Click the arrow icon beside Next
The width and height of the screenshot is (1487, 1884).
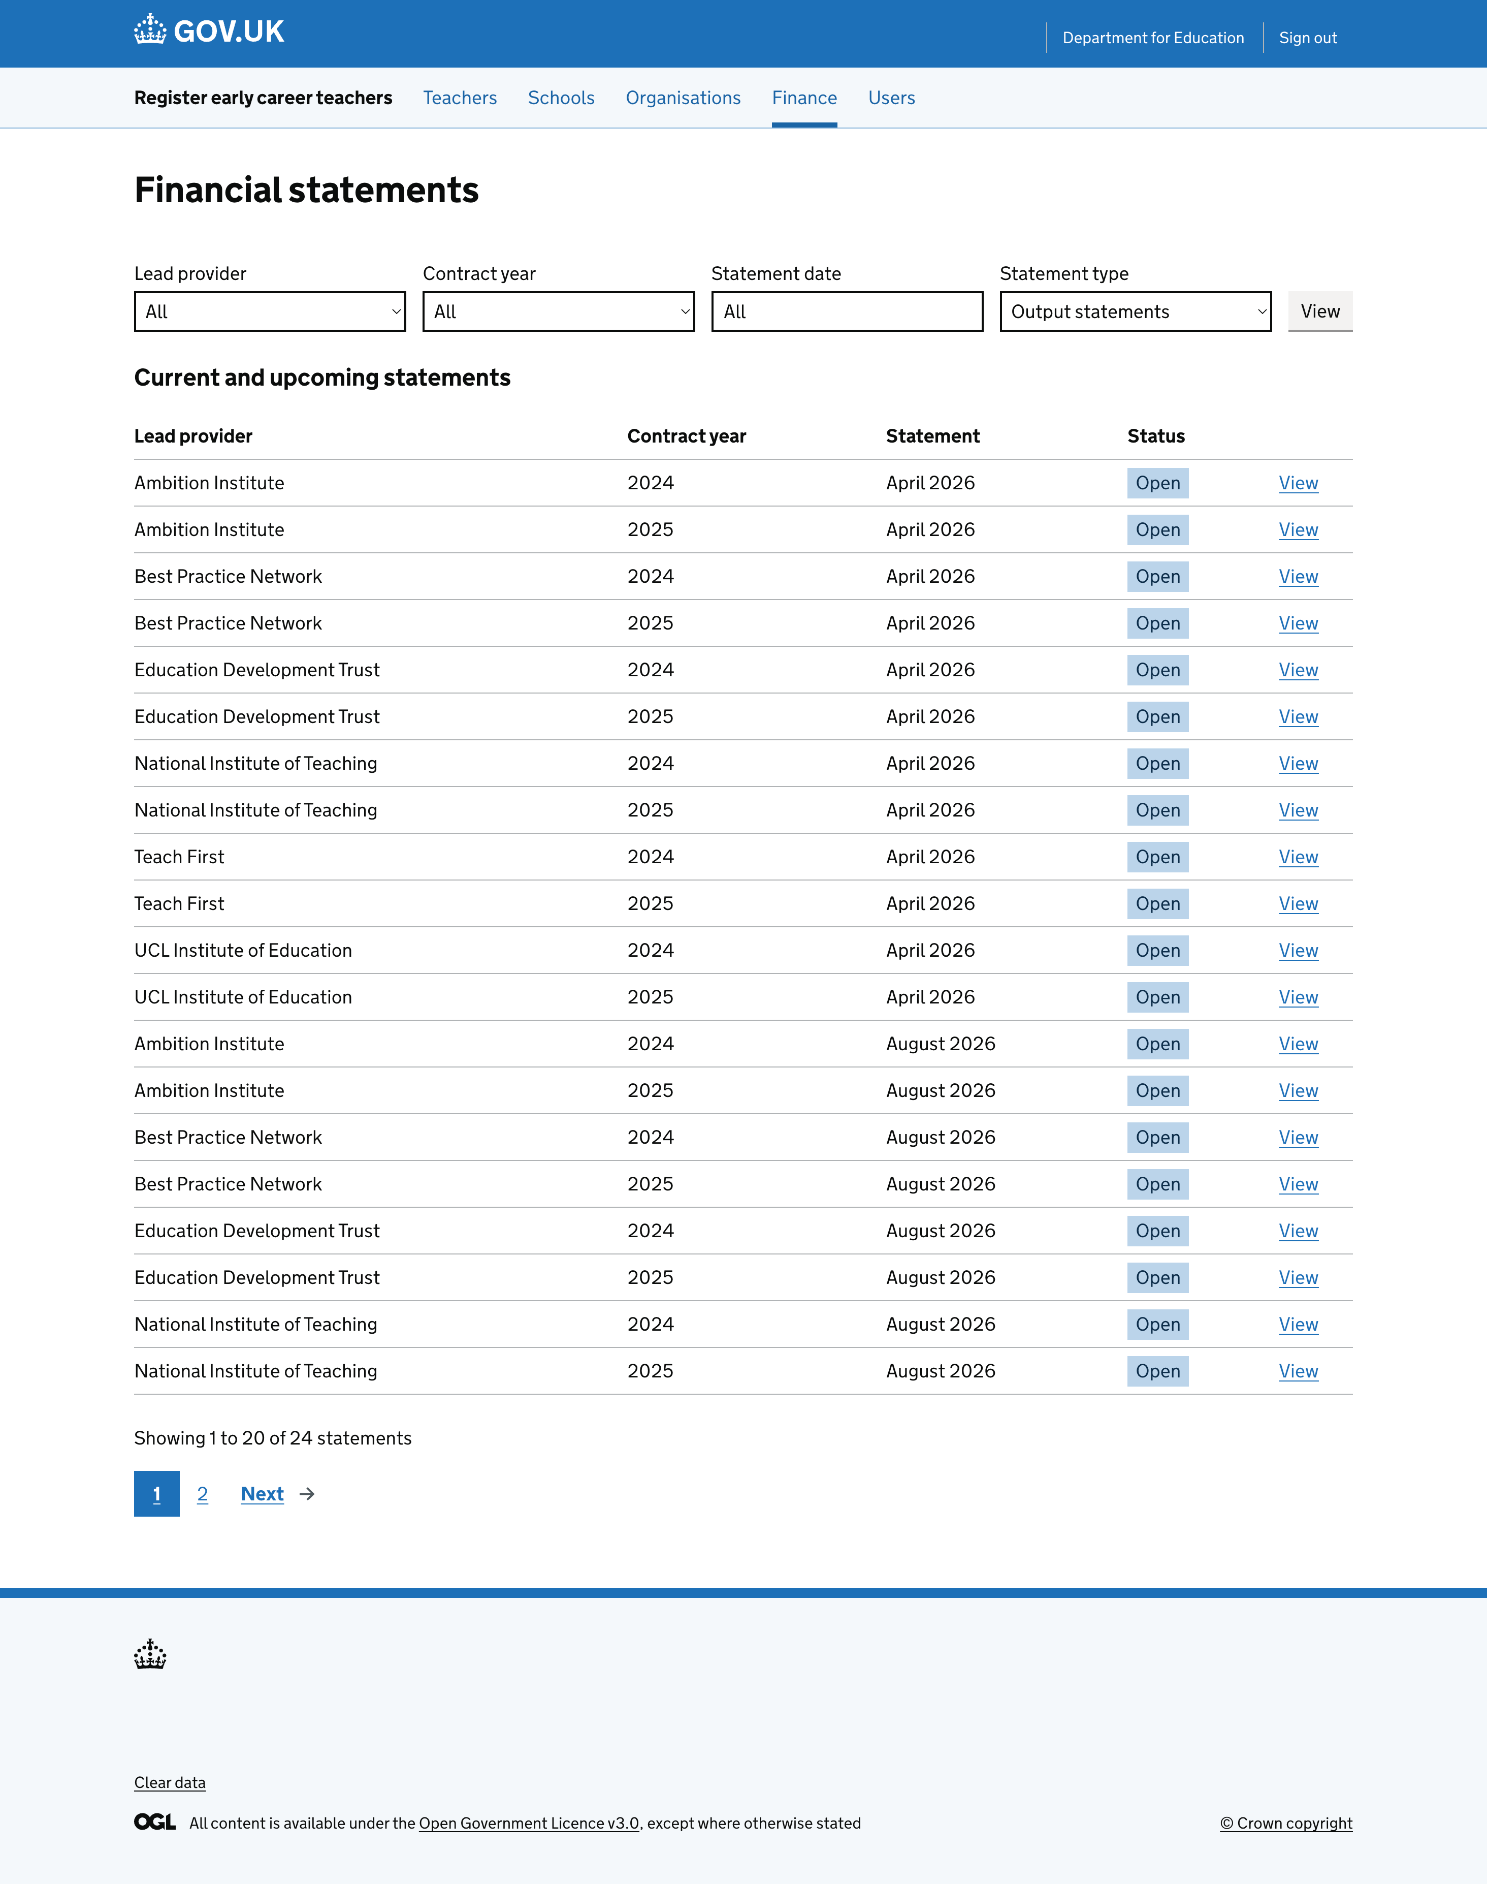[306, 1494]
